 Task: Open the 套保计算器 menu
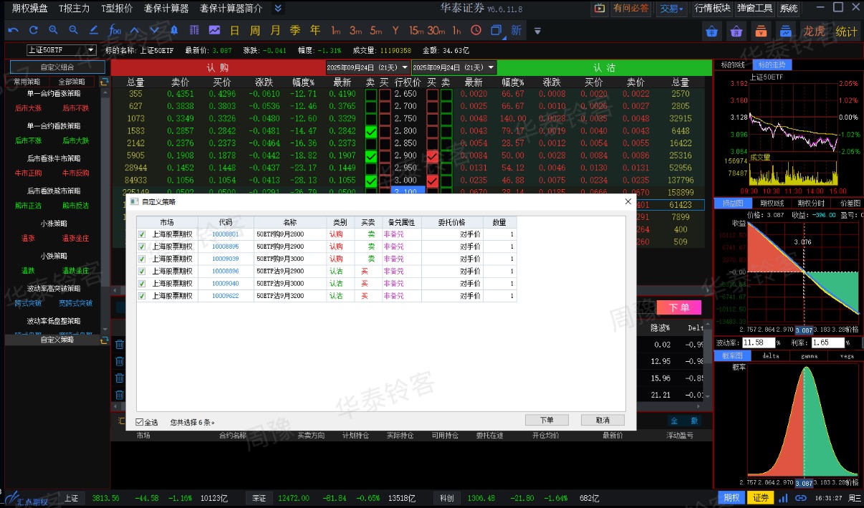(166, 9)
